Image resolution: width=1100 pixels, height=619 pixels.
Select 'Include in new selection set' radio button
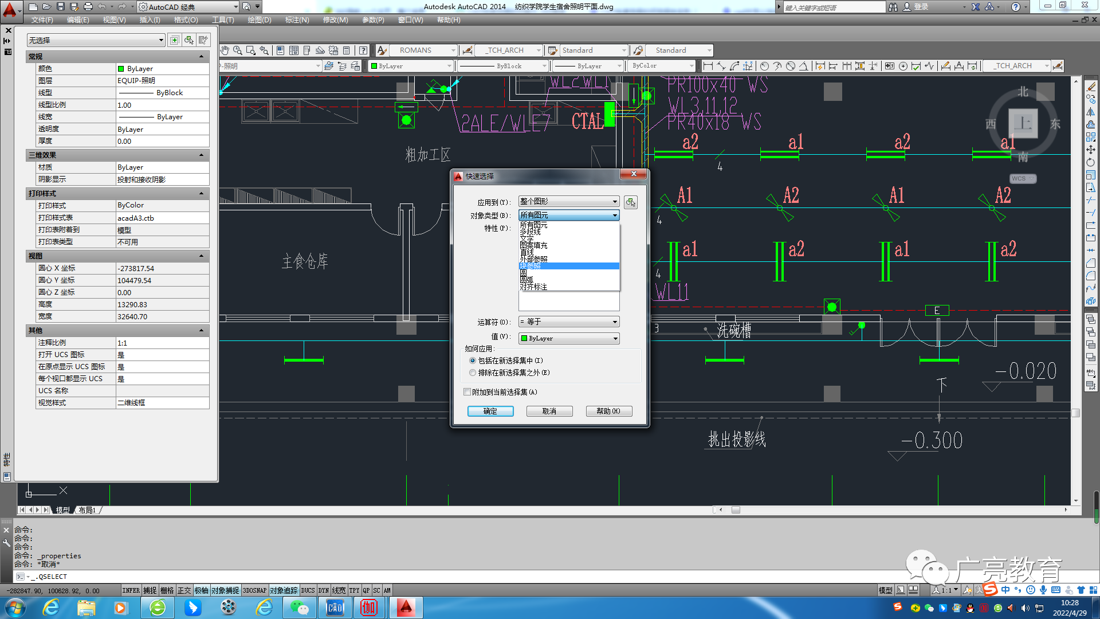click(x=473, y=361)
